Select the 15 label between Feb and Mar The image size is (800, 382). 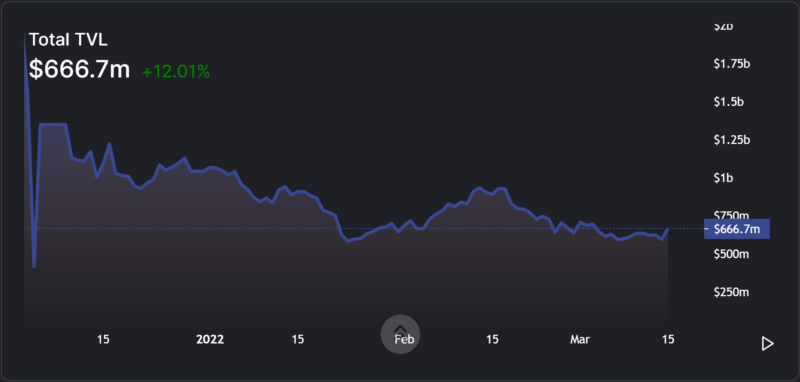[492, 340]
